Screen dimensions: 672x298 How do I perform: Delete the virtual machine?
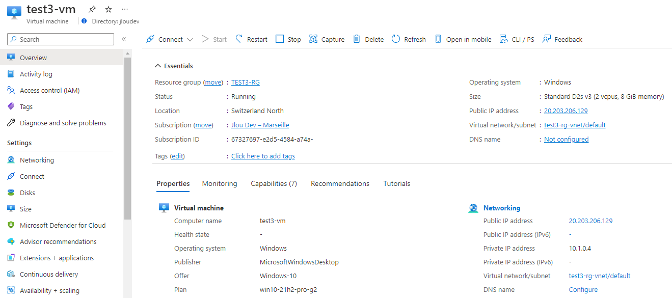(368, 39)
